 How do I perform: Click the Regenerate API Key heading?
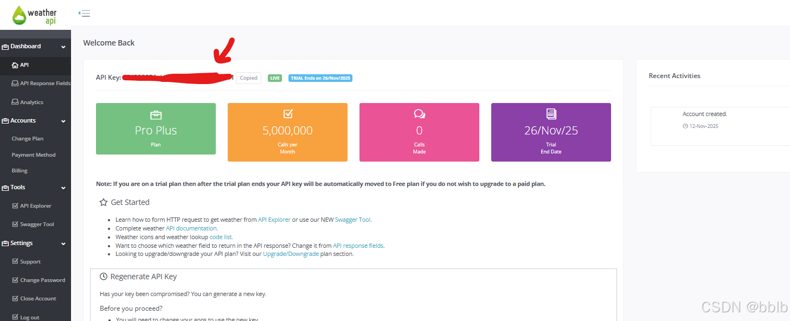pos(144,277)
